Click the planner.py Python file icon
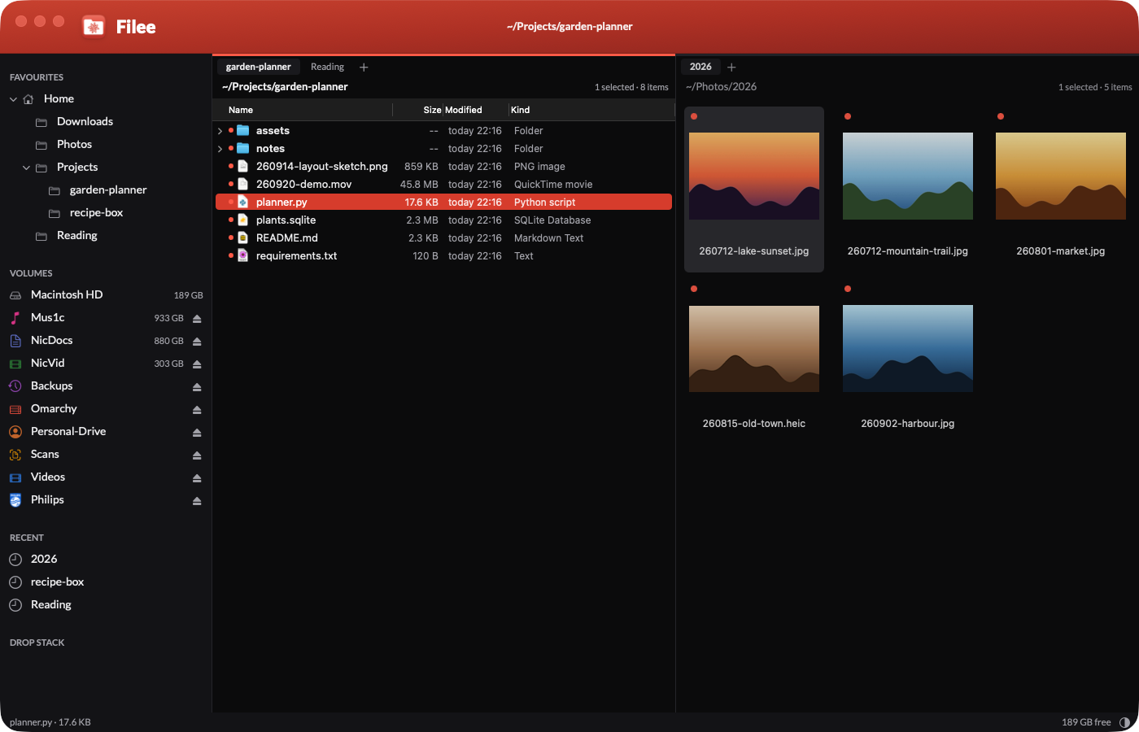The width and height of the screenshot is (1139, 732). tap(242, 203)
